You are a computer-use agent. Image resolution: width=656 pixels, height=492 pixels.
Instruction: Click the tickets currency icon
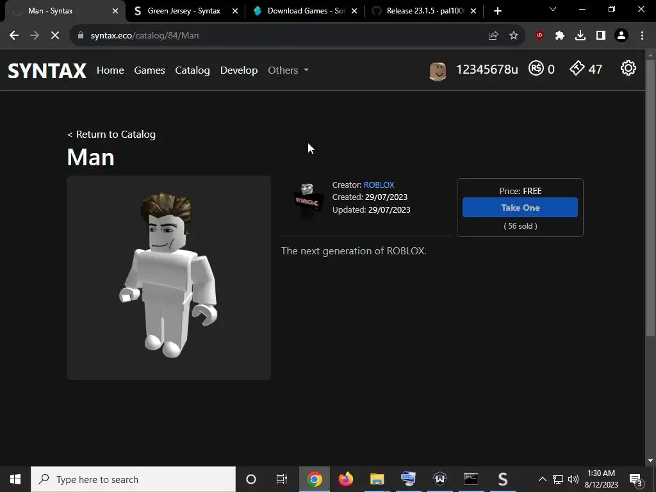pyautogui.click(x=577, y=68)
